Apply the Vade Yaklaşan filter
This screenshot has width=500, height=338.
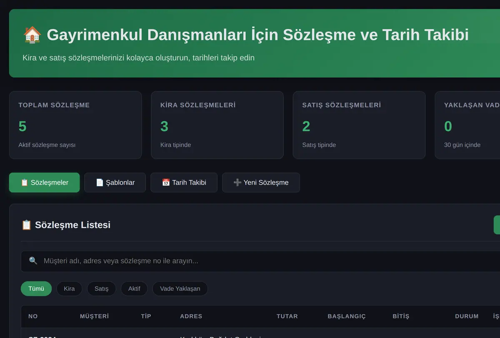click(x=180, y=288)
